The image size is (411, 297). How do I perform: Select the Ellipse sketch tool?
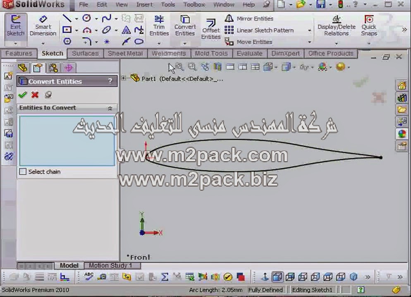[106, 30]
